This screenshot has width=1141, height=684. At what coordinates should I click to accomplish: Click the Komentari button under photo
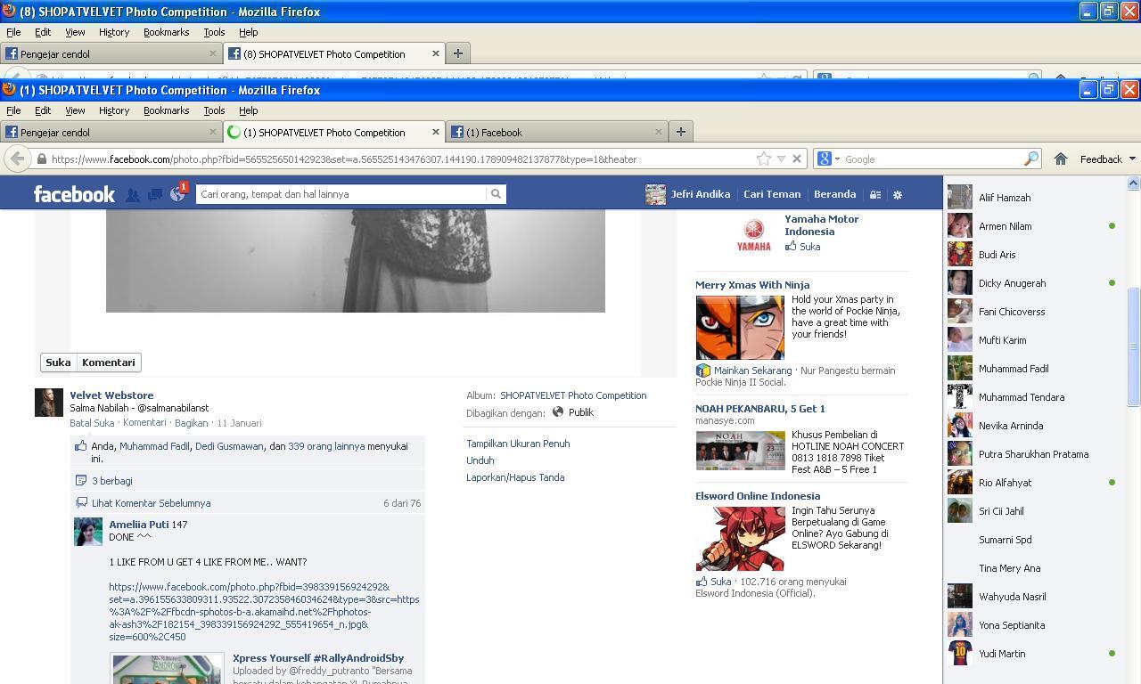click(109, 362)
